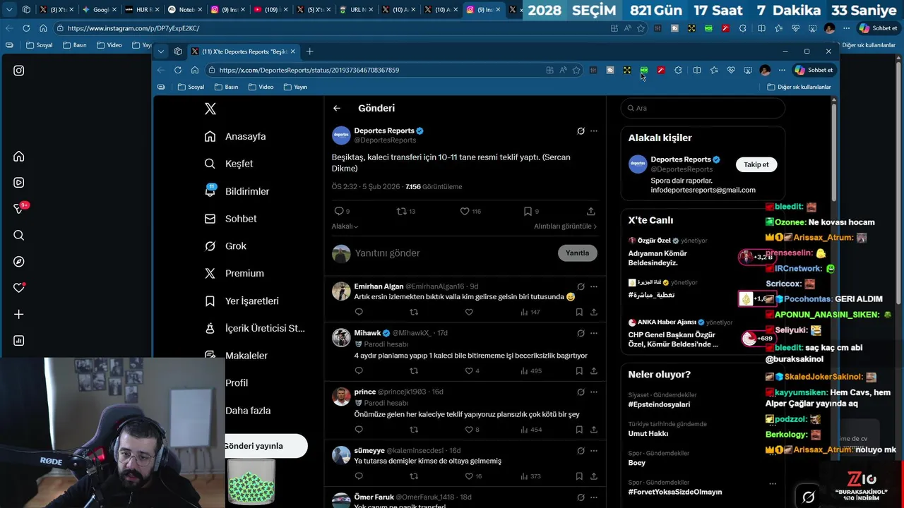Open Instagram Reels icon in back window
The width and height of the screenshot is (904, 508).
(x=19, y=183)
